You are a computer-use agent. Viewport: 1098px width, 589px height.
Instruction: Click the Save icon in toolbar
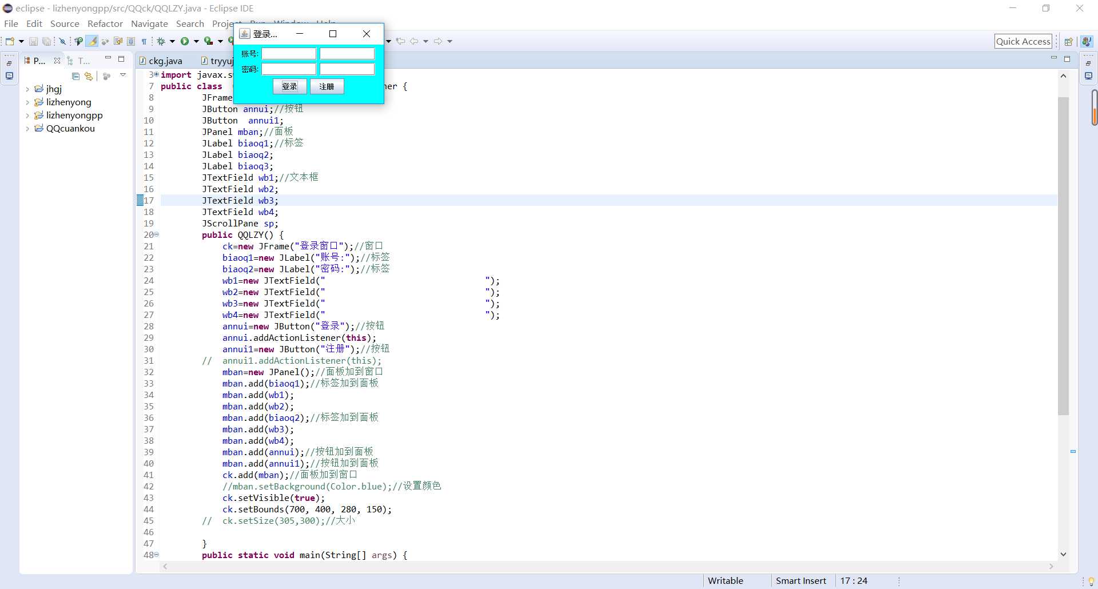(33, 41)
